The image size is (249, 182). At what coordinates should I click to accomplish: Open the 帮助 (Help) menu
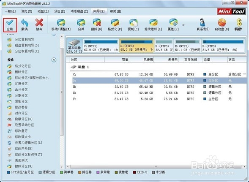[x=115, y=11]
